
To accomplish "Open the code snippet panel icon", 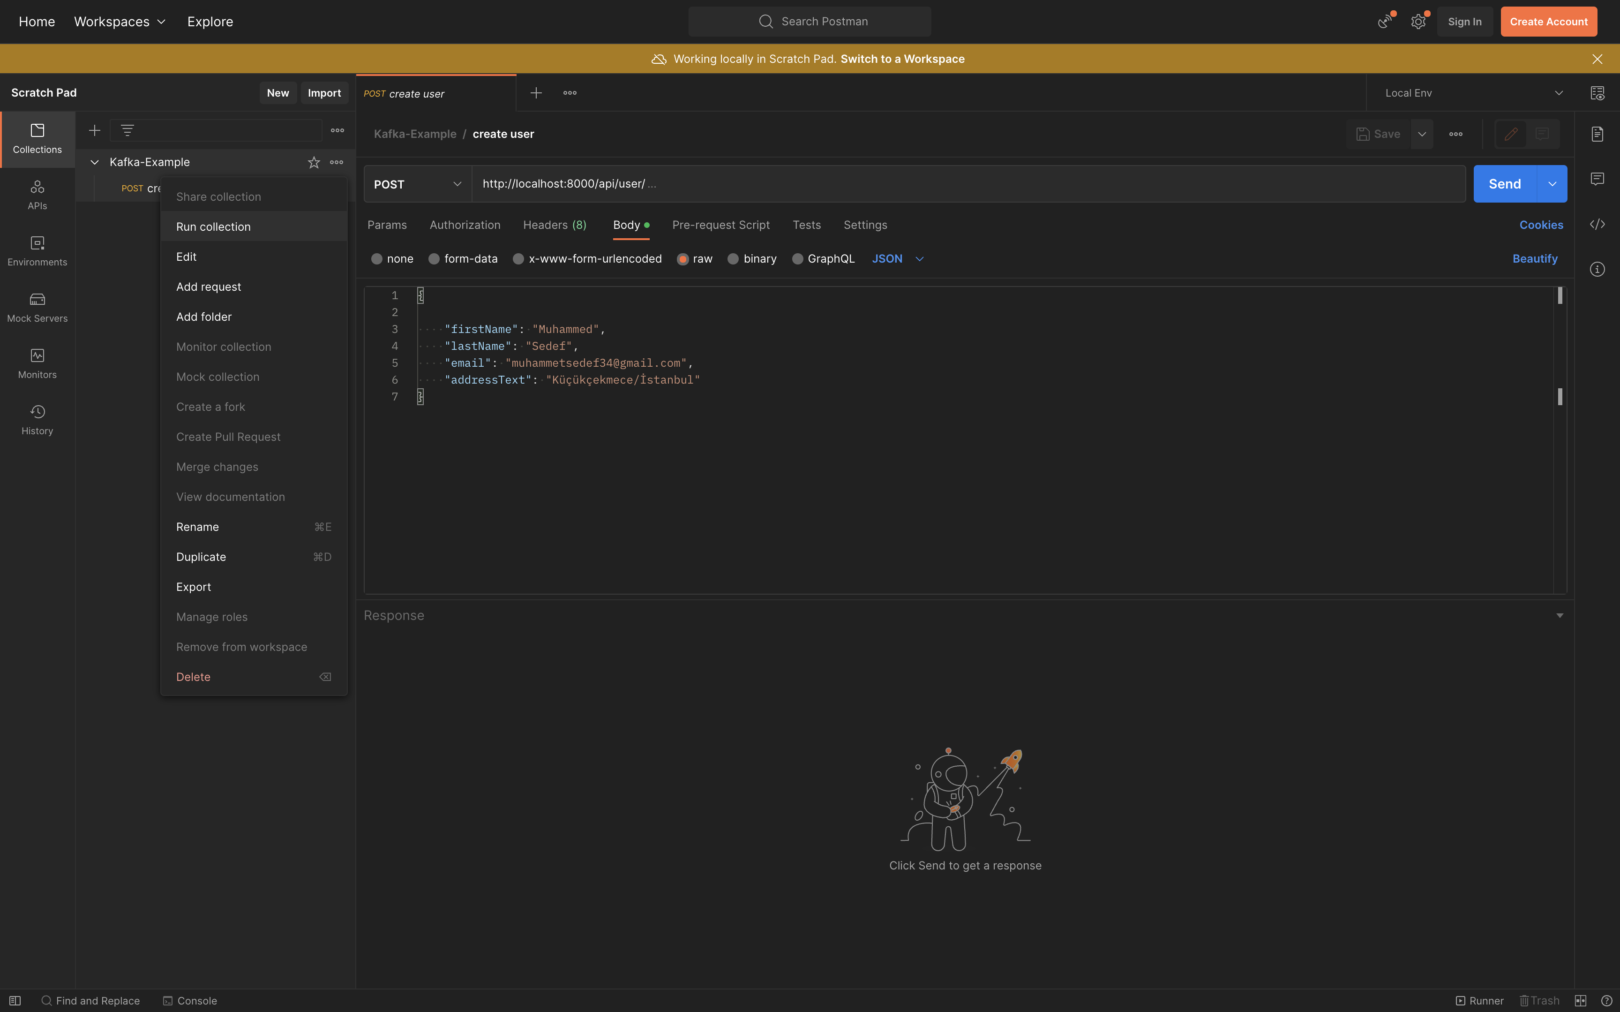I will [x=1597, y=224].
